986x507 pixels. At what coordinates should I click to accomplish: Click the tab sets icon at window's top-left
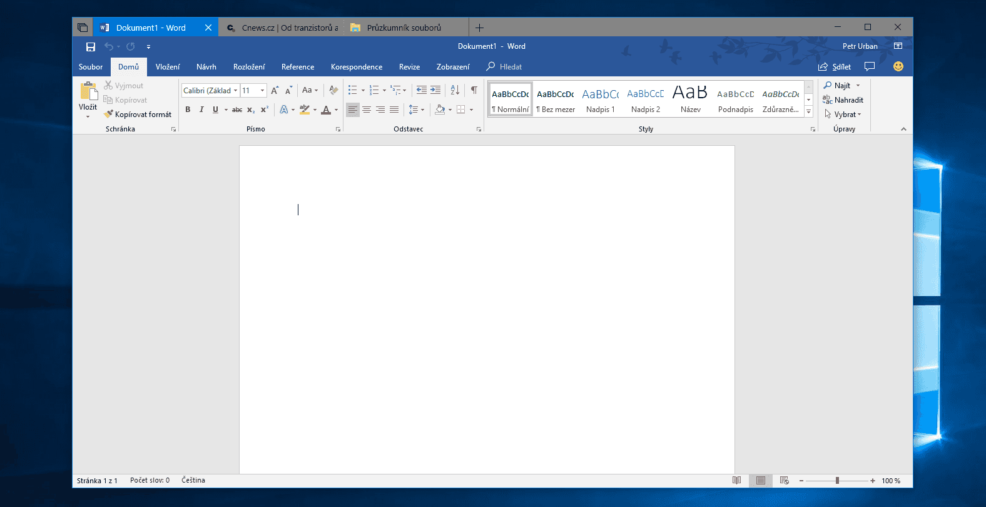coord(83,28)
